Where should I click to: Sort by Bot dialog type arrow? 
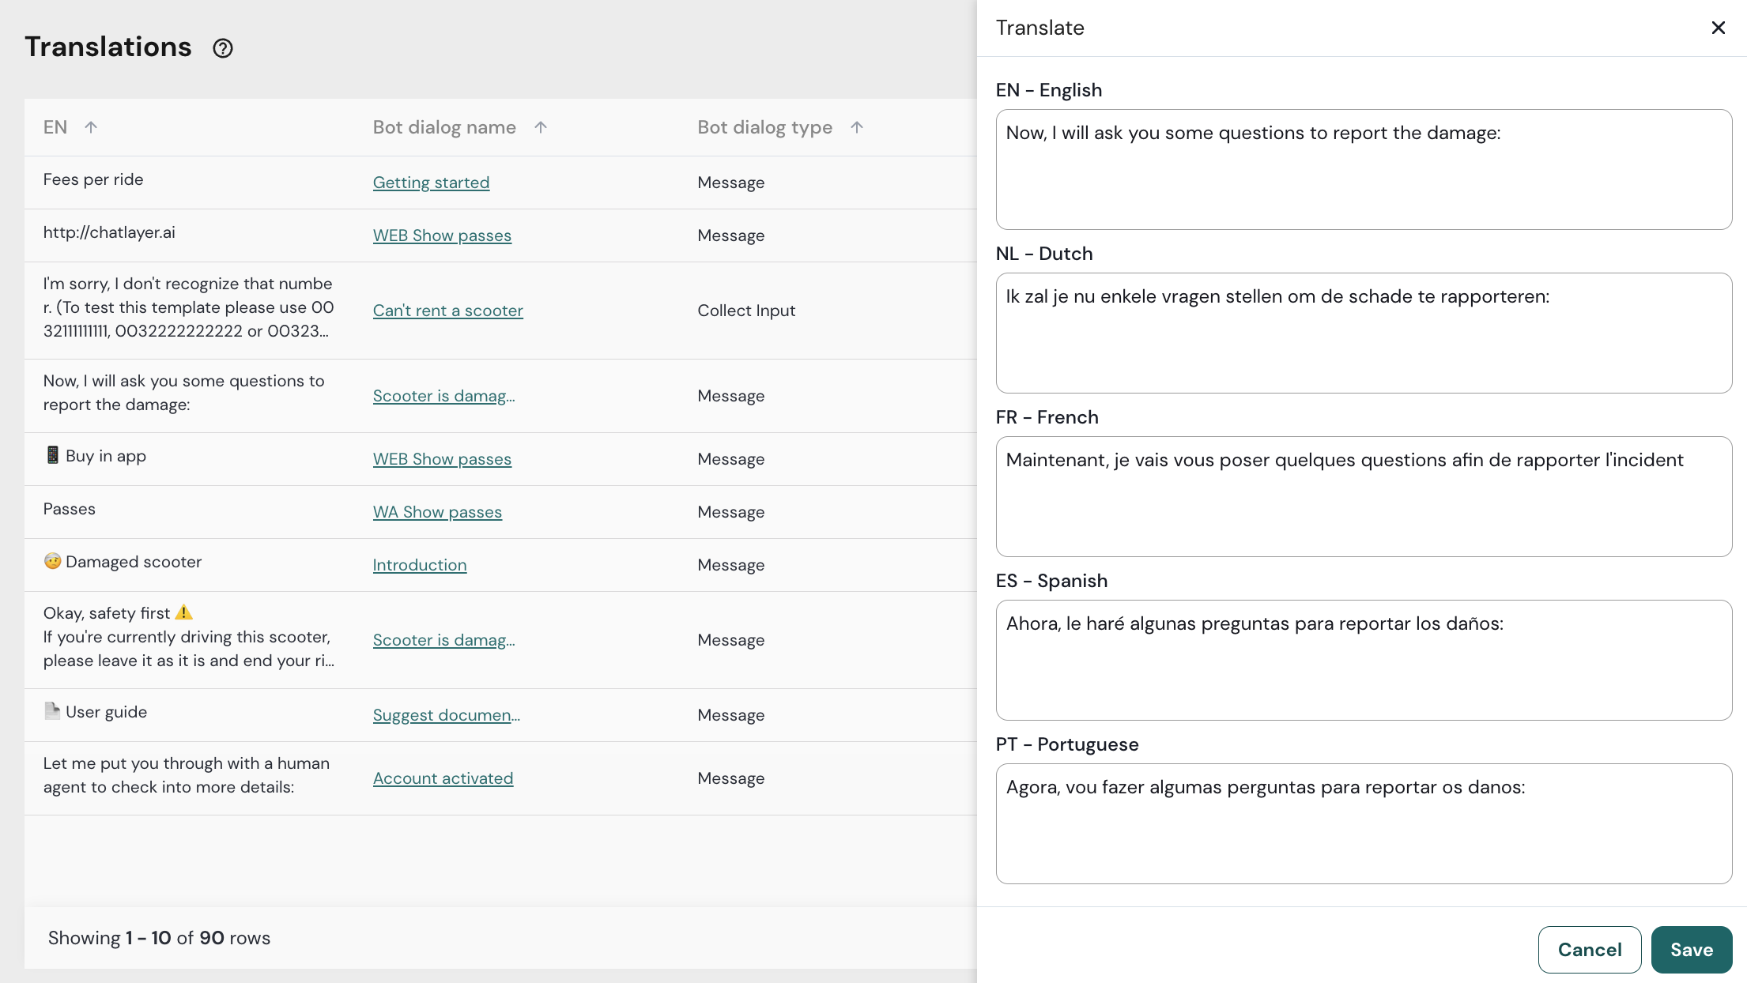857,127
